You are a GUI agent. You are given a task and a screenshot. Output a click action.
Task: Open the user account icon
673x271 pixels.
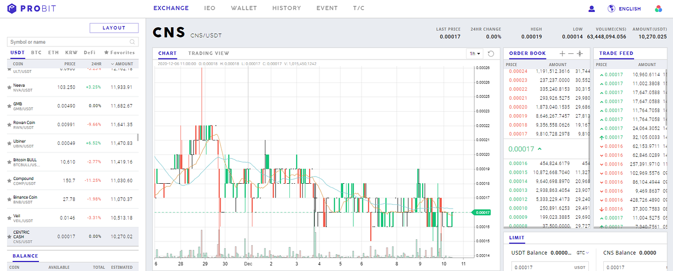coord(592,9)
